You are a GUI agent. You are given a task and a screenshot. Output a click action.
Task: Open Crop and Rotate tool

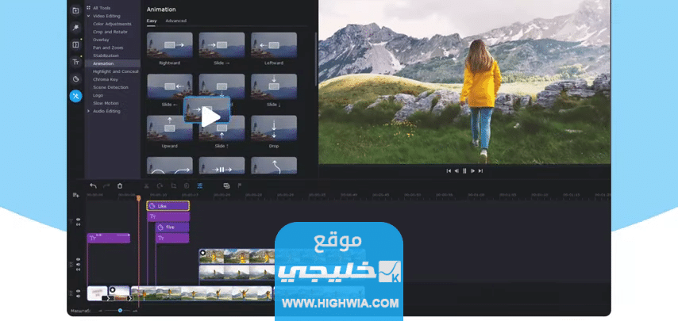(x=110, y=32)
